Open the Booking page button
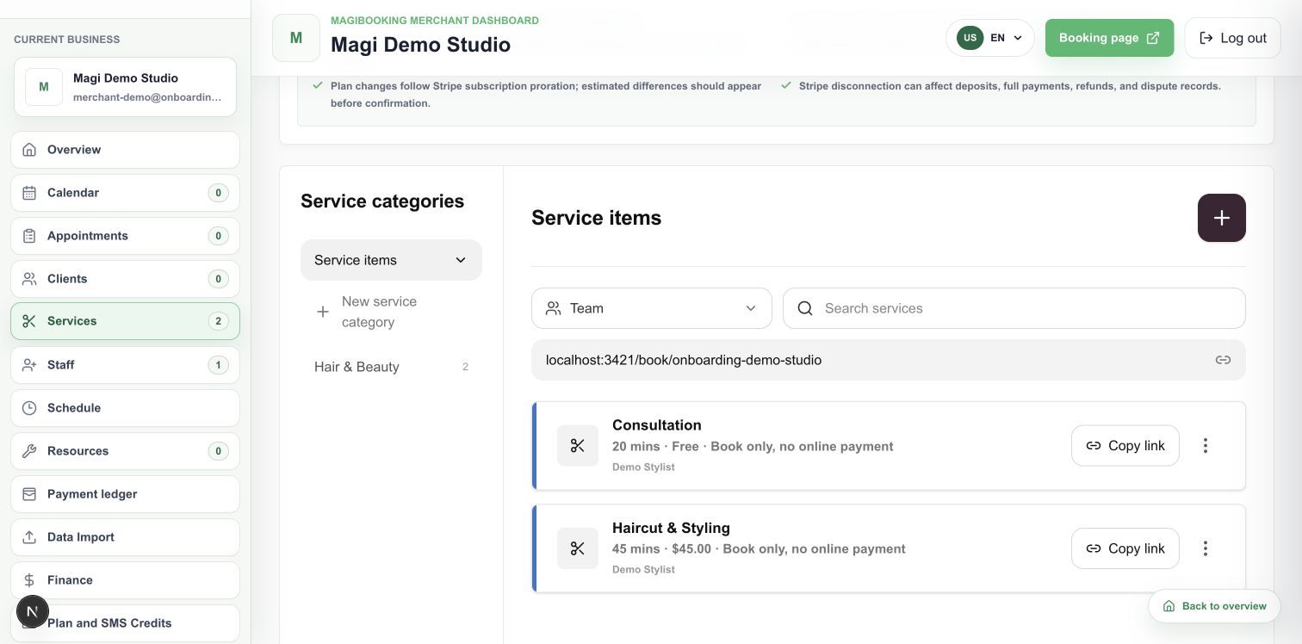This screenshot has width=1302, height=644. coord(1109,38)
